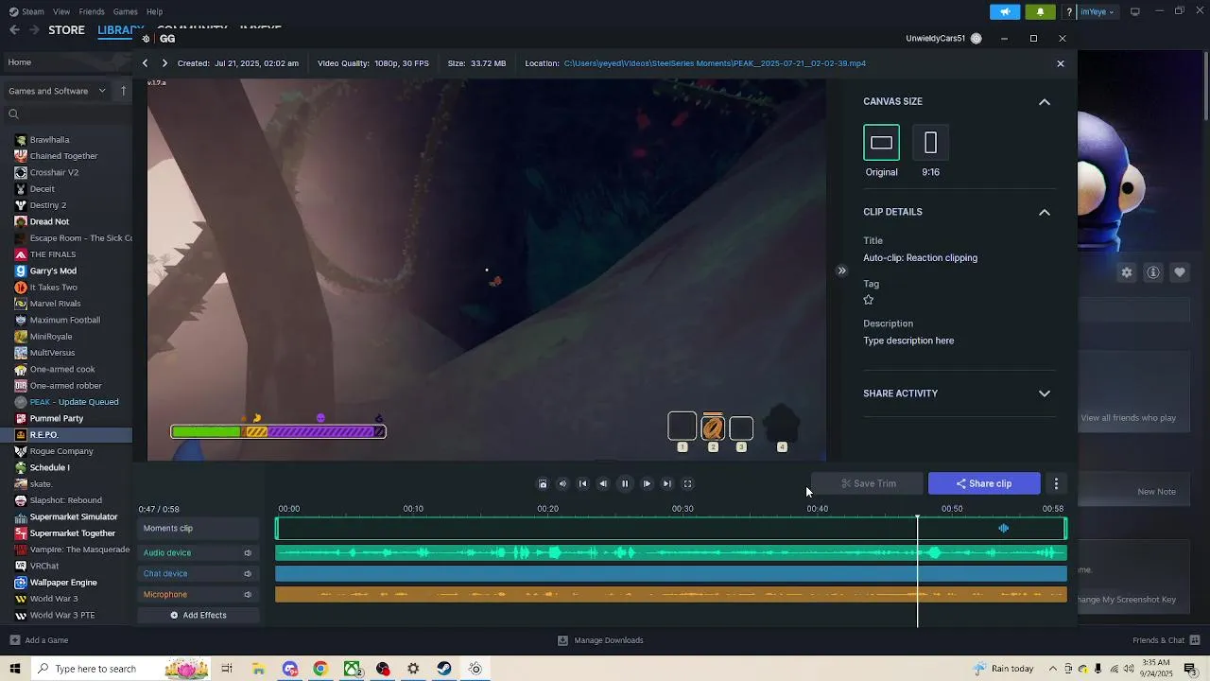Select THE FINALS in the library list
The image size is (1210, 681).
(53, 254)
